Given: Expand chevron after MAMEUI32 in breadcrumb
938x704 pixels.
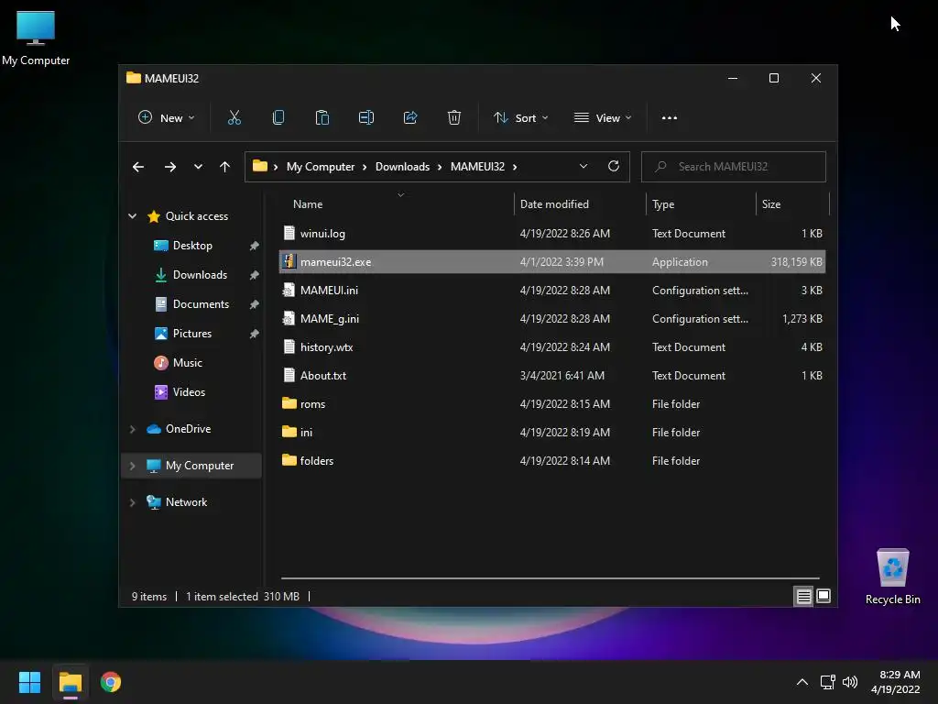Looking at the screenshot, I should 515,167.
